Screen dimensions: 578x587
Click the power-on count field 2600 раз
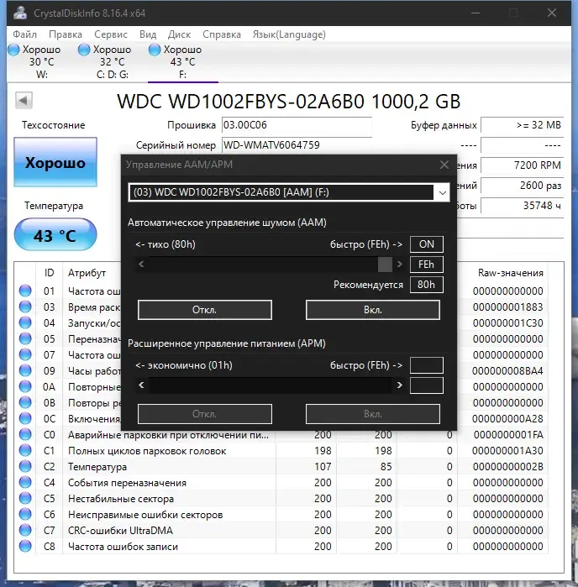pyautogui.click(x=523, y=186)
